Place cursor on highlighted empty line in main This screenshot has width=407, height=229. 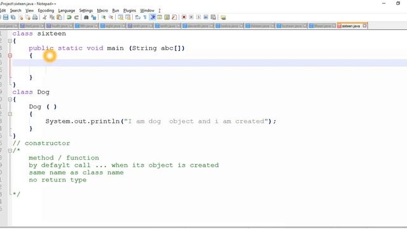[x=210, y=63]
